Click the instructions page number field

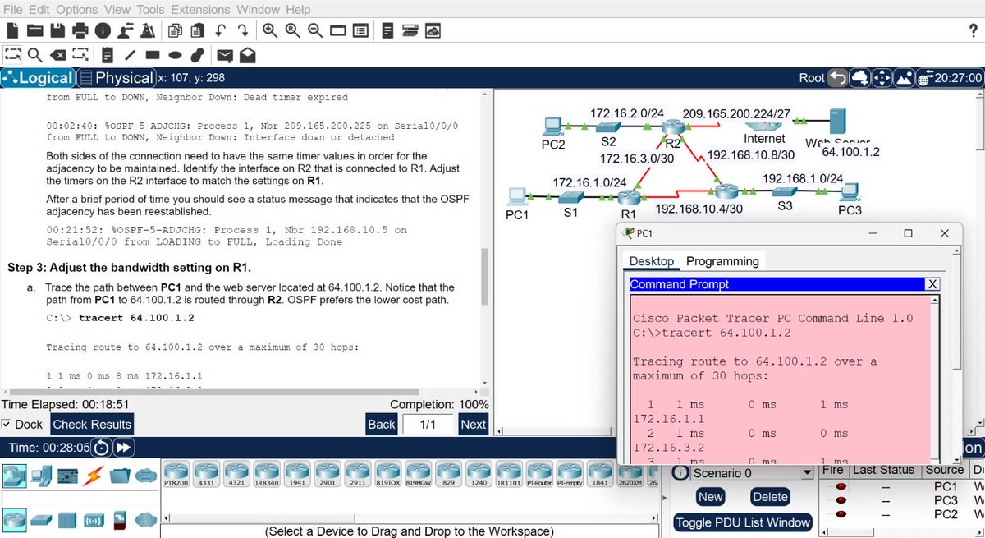pyautogui.click(x=428, y=424)
